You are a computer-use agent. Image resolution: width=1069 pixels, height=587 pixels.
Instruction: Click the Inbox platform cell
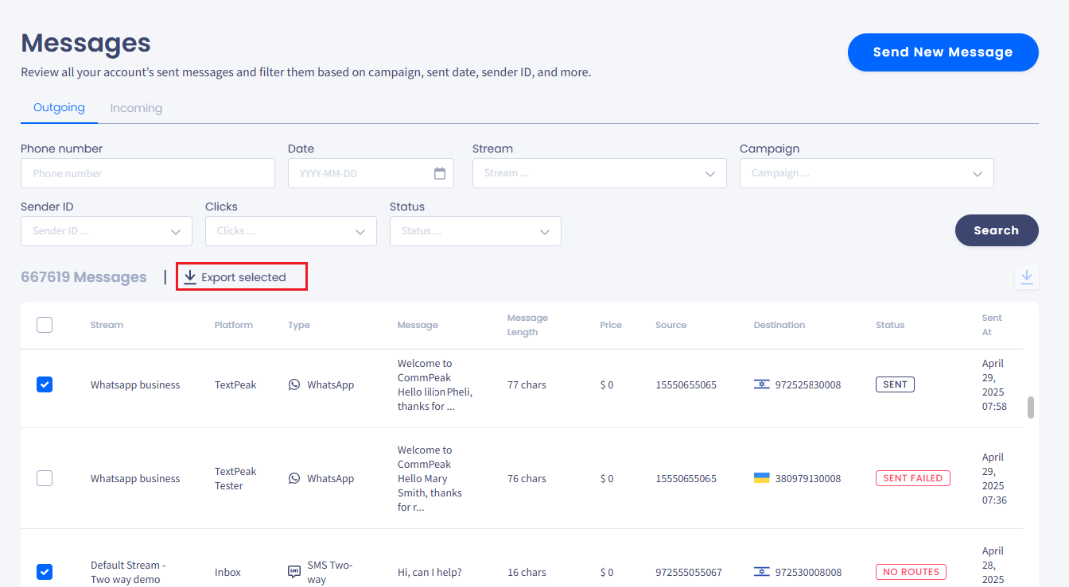(227, 572)
